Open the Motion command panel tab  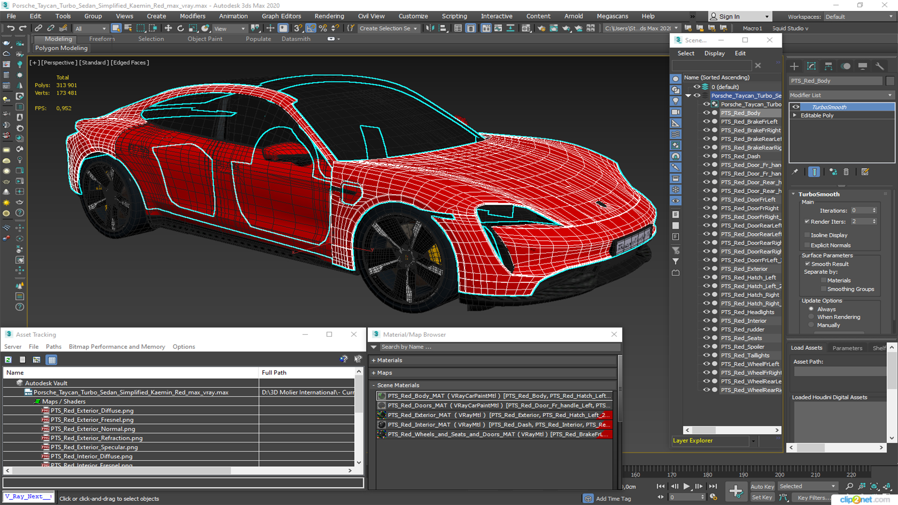click(846, 66)
